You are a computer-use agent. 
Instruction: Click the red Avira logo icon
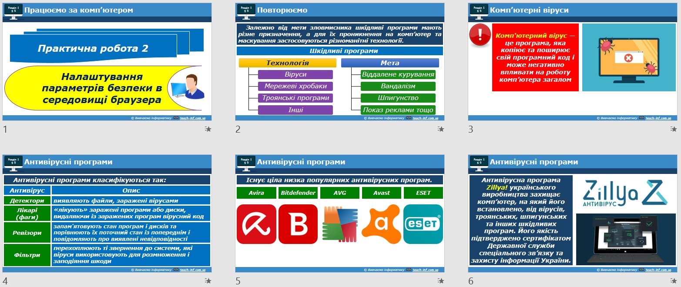coord(256,224)
